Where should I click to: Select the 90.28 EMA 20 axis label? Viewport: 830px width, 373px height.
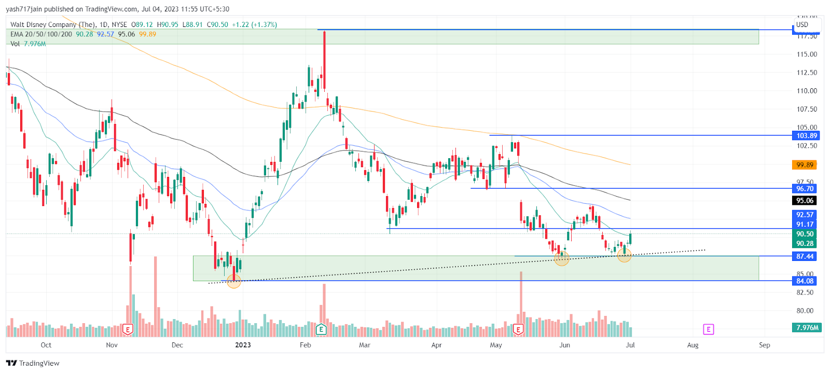pyautogui.click(x=805, y=243)
